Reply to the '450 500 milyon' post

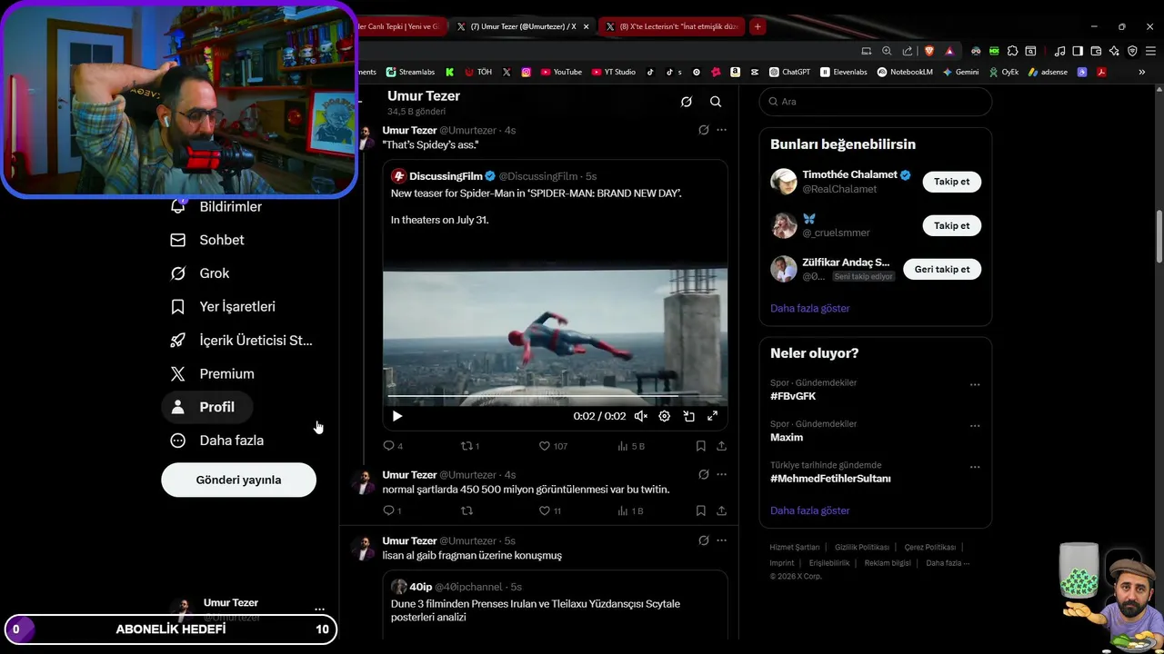(x=392, y=510)
